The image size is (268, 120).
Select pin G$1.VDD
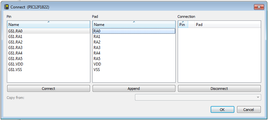49,64
